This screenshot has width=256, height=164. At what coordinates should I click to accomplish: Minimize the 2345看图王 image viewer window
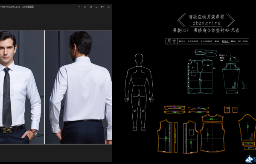(96, 7)
